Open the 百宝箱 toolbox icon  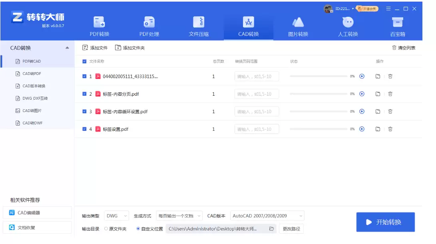coord(397,22)
